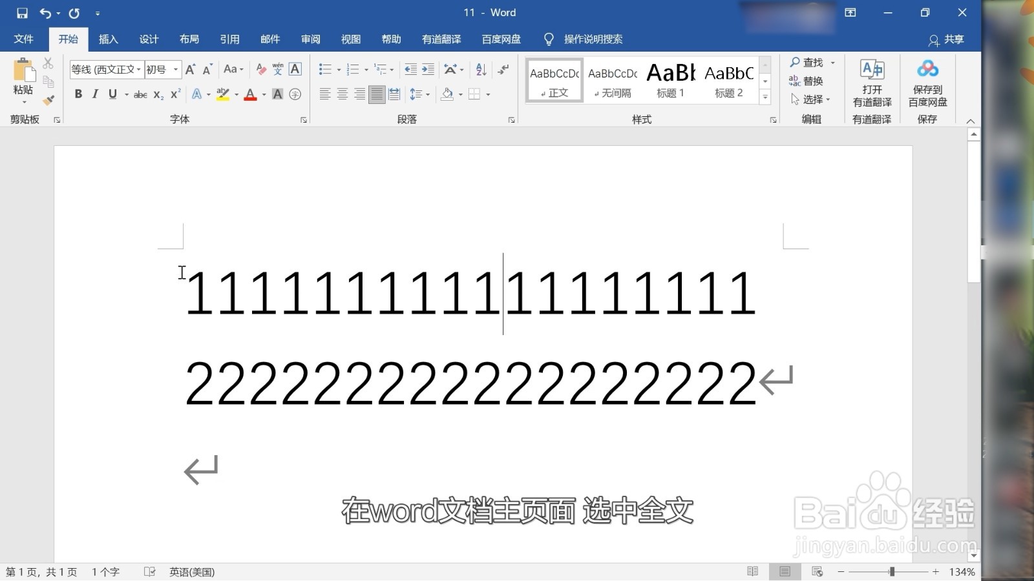1034x581 pixels.
Task: Open the font size dropdown showing 初号
Action: click(x=175, y=69)
